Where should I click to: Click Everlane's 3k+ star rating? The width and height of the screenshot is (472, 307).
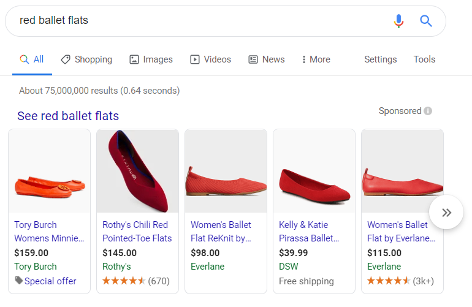(389, 281)
